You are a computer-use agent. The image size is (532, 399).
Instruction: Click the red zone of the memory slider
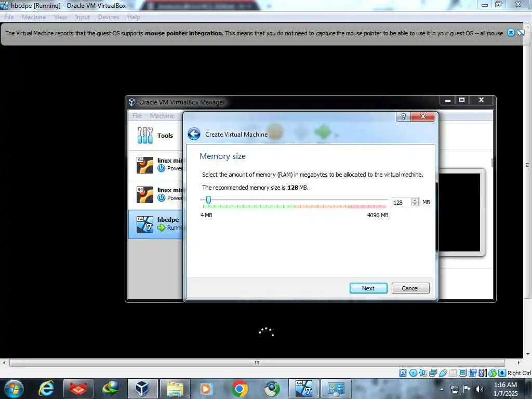pos(368,206)
